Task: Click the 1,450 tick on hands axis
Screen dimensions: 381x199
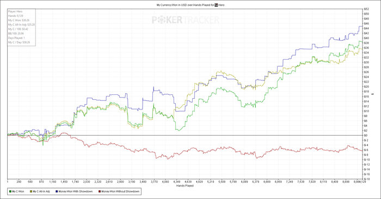Action: (64, 182)
